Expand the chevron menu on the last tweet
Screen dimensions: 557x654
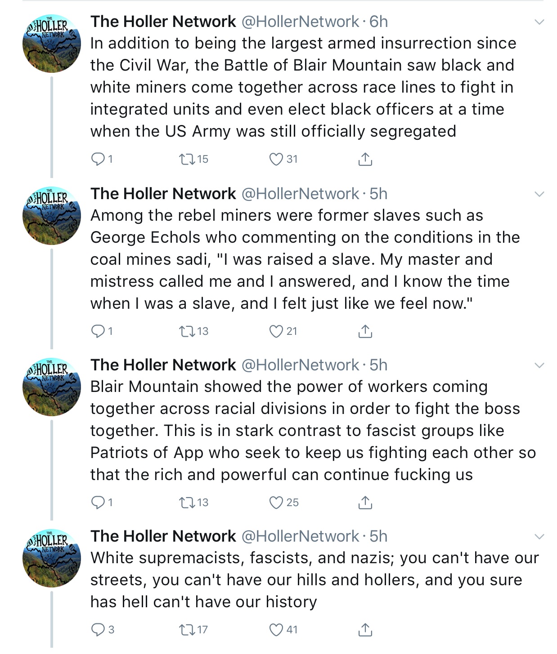click(539, 536)
